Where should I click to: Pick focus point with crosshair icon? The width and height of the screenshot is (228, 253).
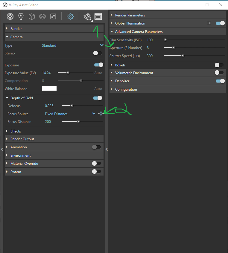[x=101, y=114]
